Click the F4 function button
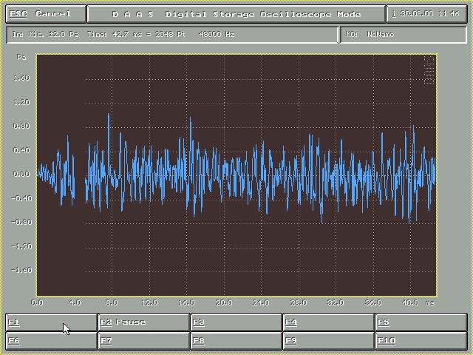473x355 pixels. point(328,322)
